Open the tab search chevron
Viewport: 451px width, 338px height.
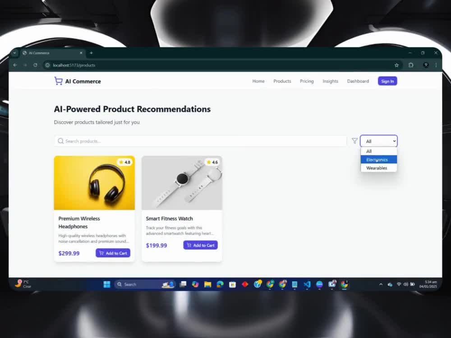14,53
